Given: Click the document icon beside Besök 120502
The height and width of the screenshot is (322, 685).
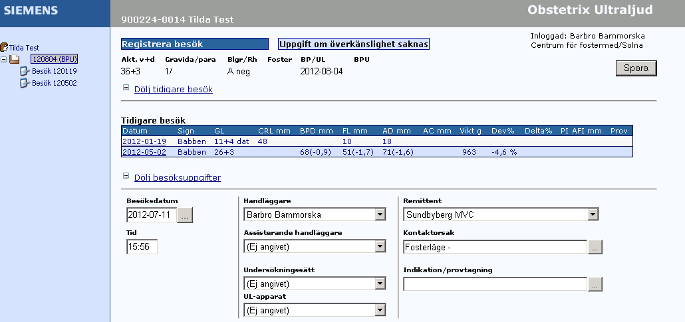Looking at the screenshot, I should pyautogui.click(x=25, y=83).
